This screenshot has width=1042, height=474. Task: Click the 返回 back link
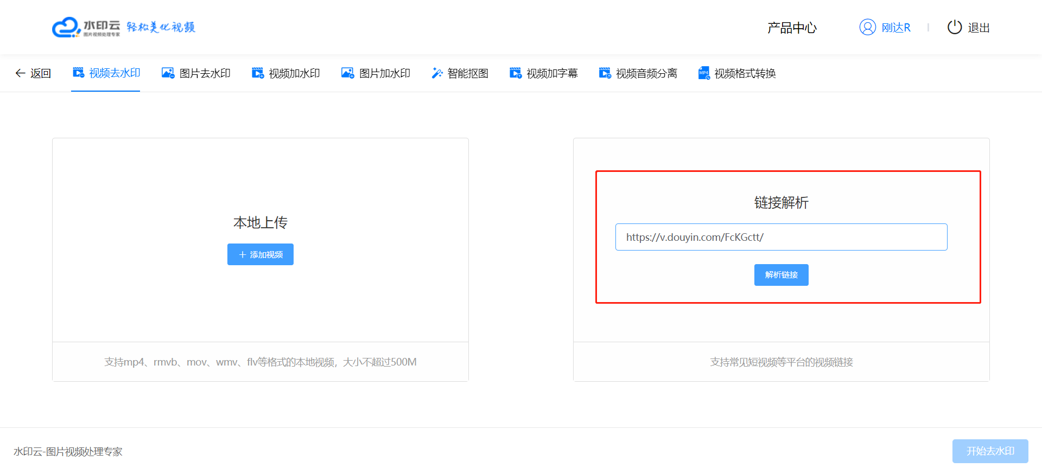(33, 73)
